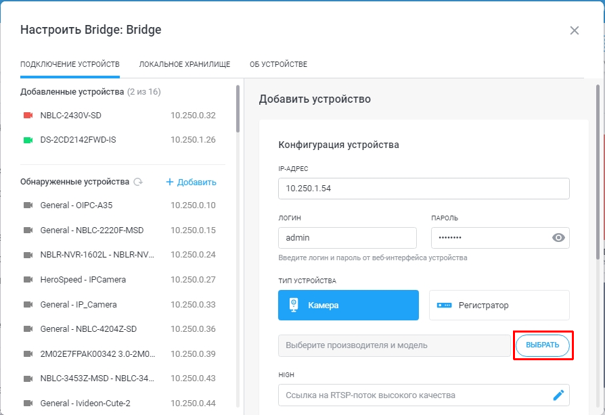Screen dimensions: 605x415
Task: Click camera icon beside 2M02E7FPAK00342
Action: tap(28, 353)
